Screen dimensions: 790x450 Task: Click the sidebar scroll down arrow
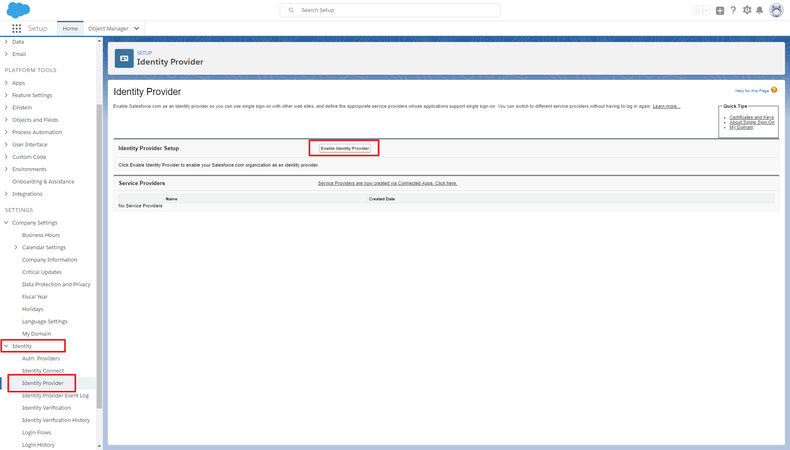pyautogui.click(x=99, y=446)
